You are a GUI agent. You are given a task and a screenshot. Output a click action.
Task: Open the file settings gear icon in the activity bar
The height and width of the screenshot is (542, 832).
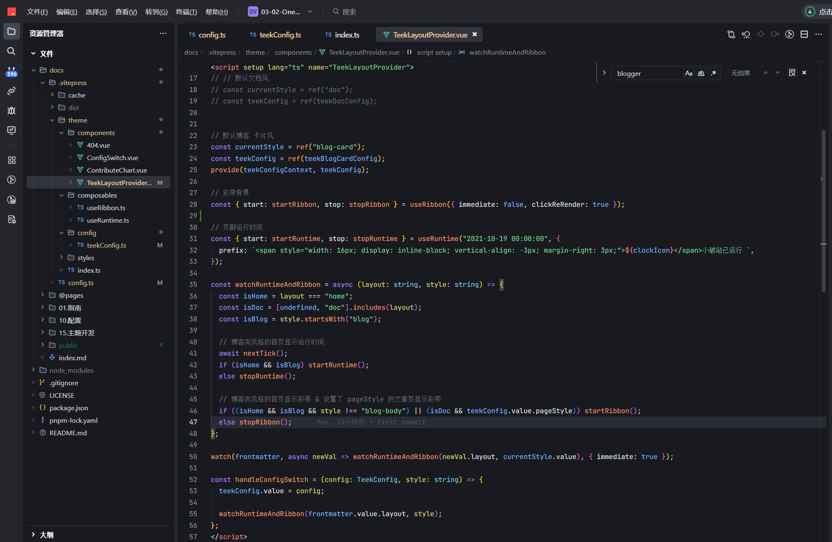click(x=11, y=219)
